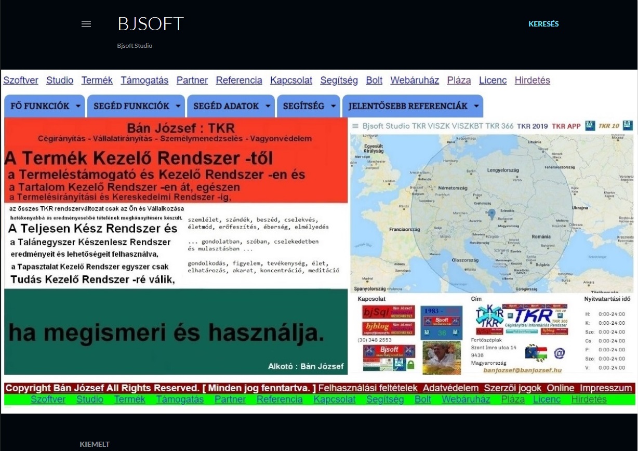Open Támogatás in the green footer bar
This screenshot has height=451, width=638.
coord(180,400)
